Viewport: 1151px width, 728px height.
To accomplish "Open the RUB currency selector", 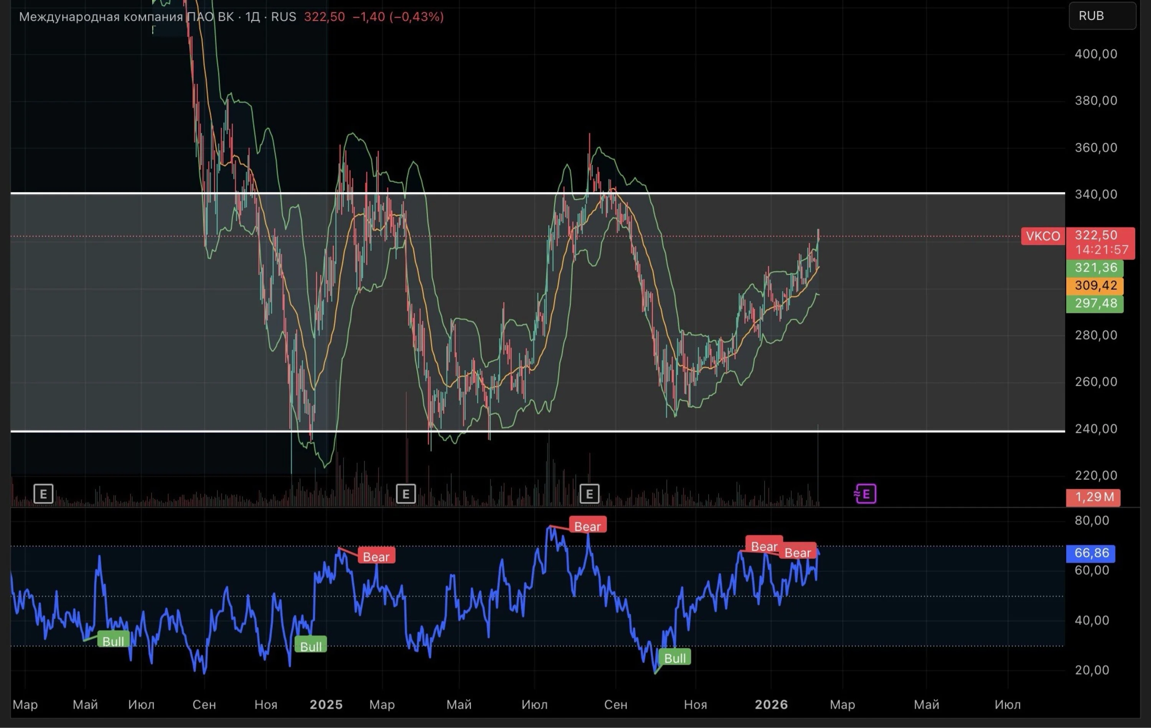I will point(1102,16).
